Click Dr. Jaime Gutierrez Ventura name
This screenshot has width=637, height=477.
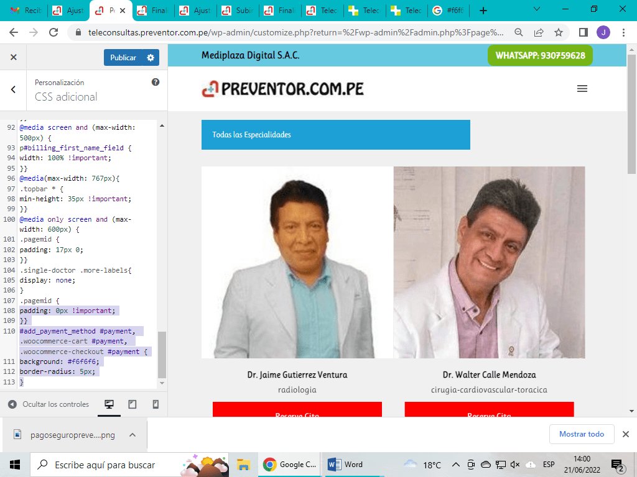click(297, 375)
